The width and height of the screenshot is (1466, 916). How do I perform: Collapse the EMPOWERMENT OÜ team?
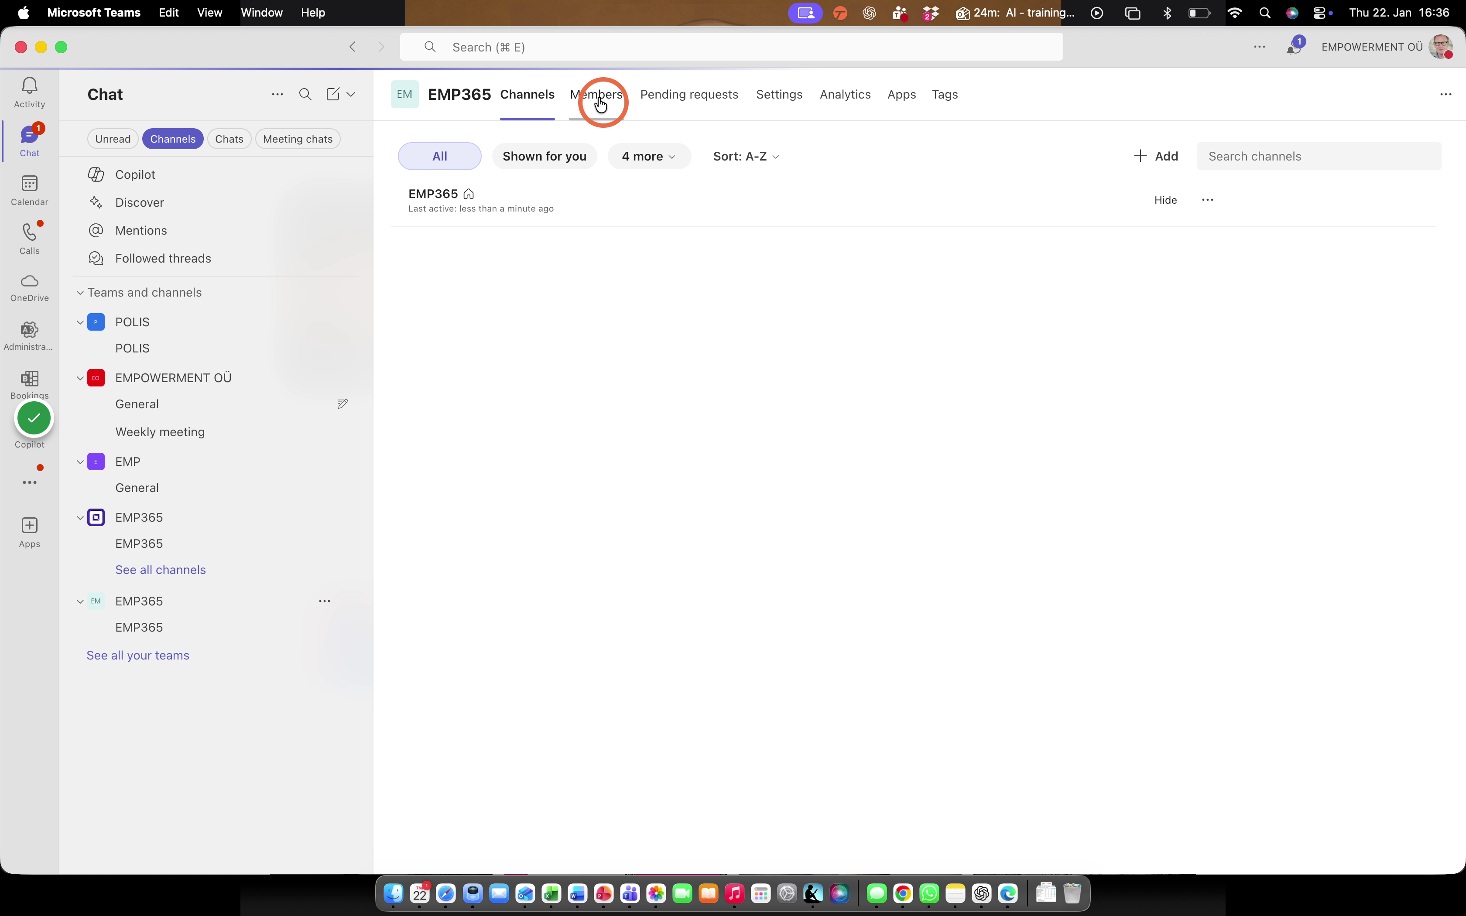coord(80,378)
